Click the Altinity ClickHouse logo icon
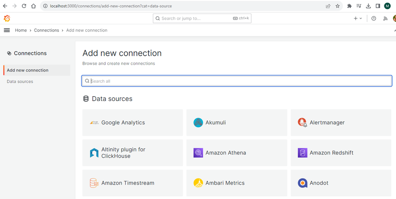Image resolution: width=396 pixels, height=199 pixels. [x=94, y=153]
